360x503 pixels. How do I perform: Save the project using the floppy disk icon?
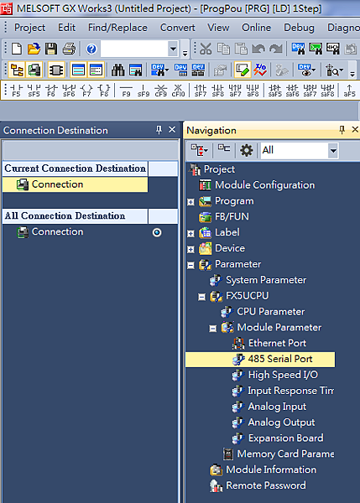pos(51,49)
